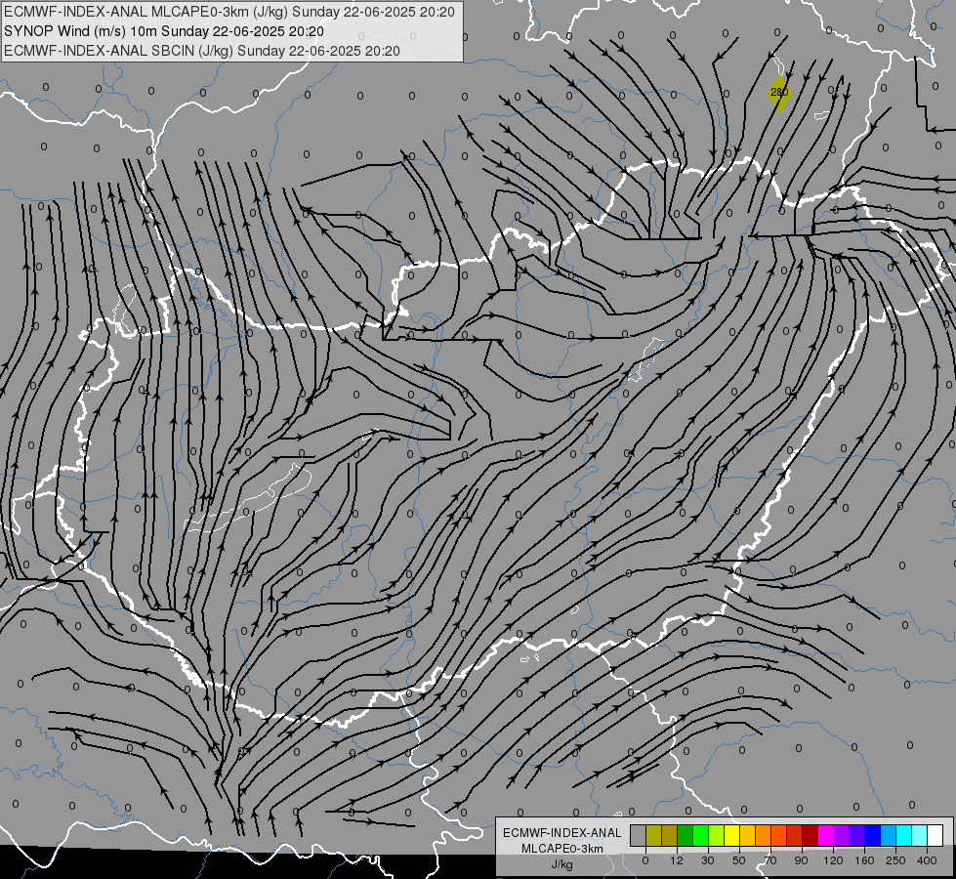Click the legend scale value 400
The width and height of the screenshot is (956, 879).
[x=927, y=860]
